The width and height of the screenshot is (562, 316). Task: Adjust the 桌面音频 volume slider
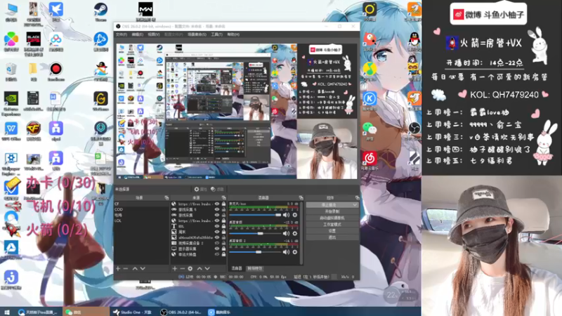[x=255, y=234]
